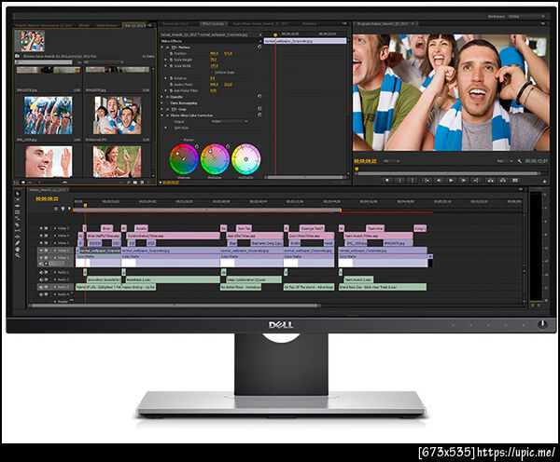This screenshot has width=560, height=462.
Task: Reset the Motion effect parameters
Action: coord(259,48)
